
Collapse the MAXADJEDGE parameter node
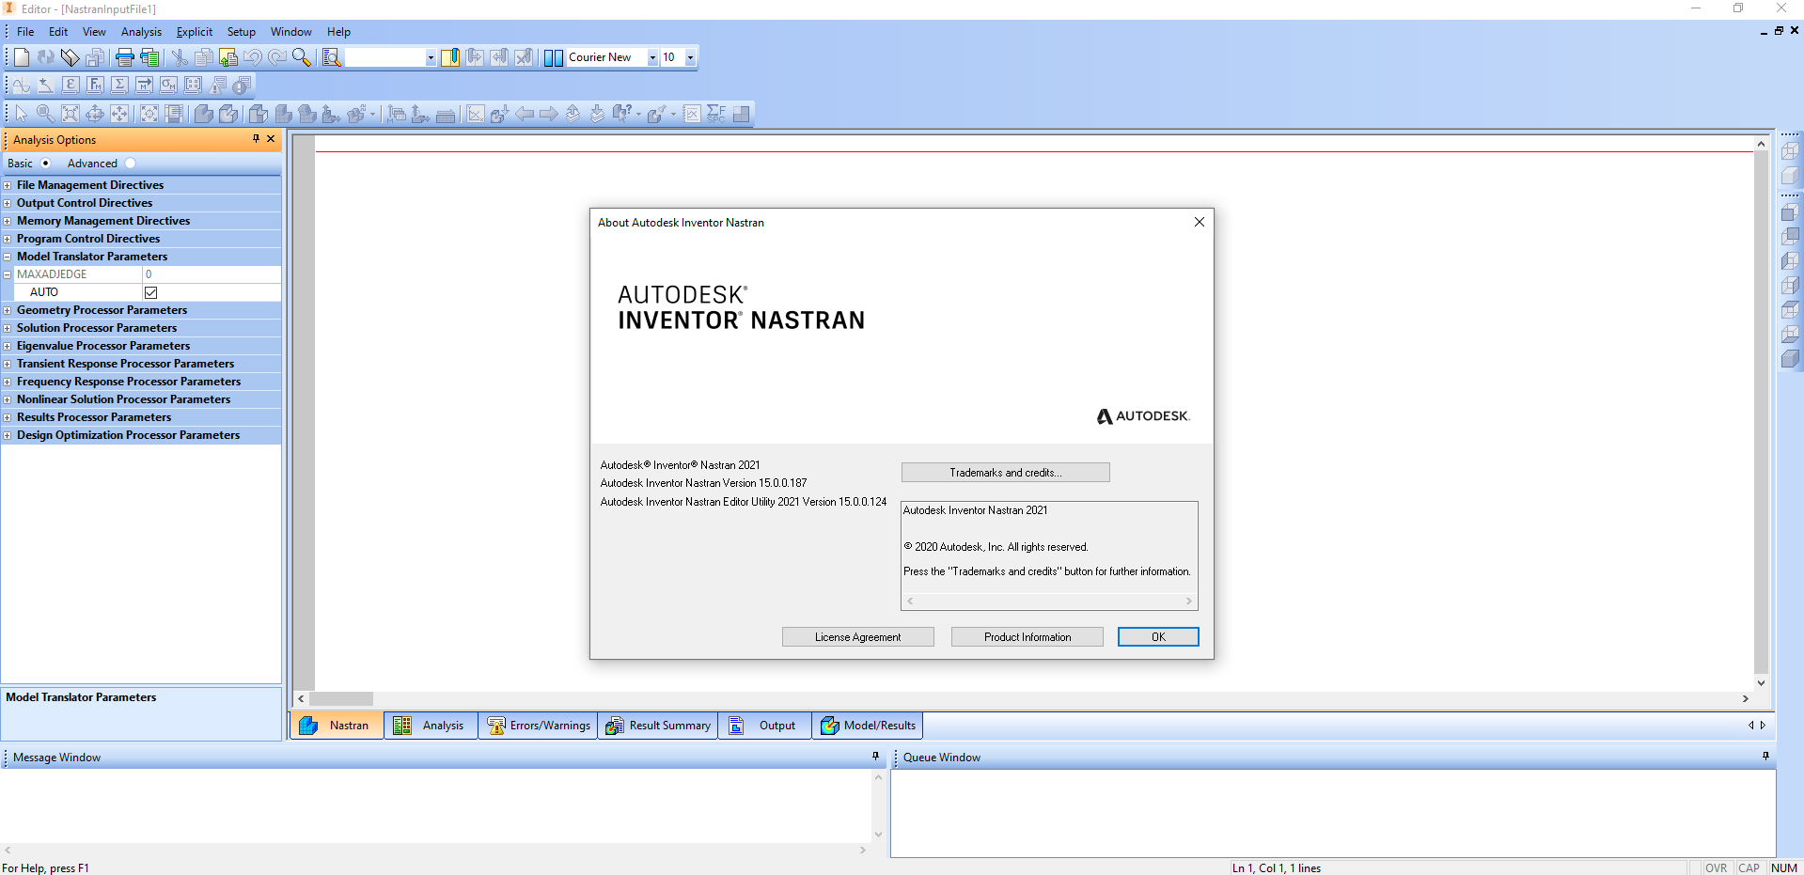[x=8, y=274]
